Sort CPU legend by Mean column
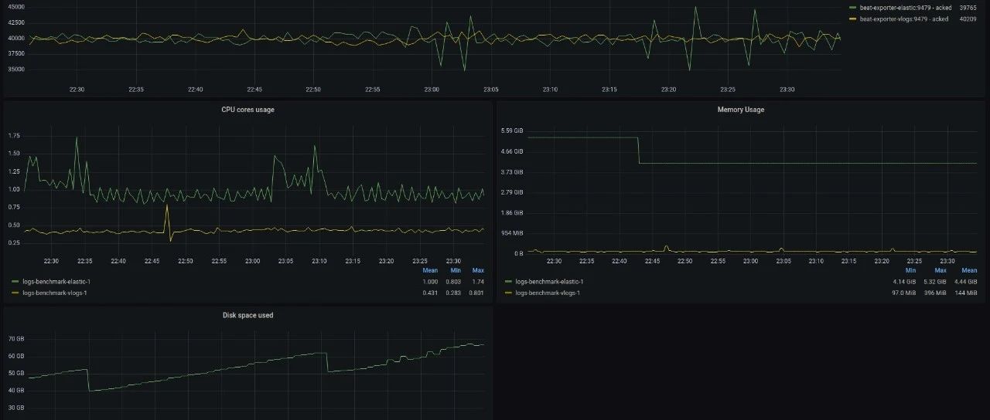Image resolution: width=990 pixels, height=420 pixels. click(430, 270)
